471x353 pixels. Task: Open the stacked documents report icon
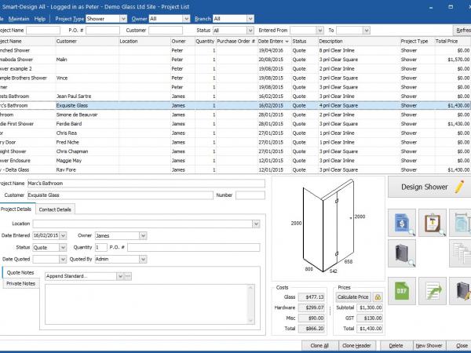[460, 253]
